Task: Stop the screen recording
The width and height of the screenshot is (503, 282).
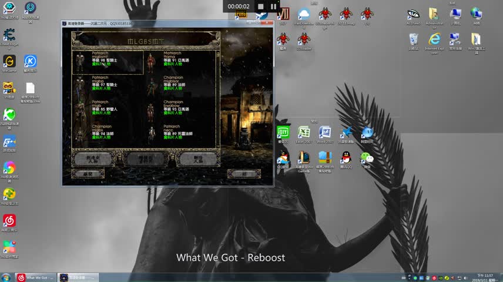Action: tap(260, 6)
